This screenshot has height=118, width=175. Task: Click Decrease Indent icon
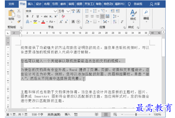[113, 11]
